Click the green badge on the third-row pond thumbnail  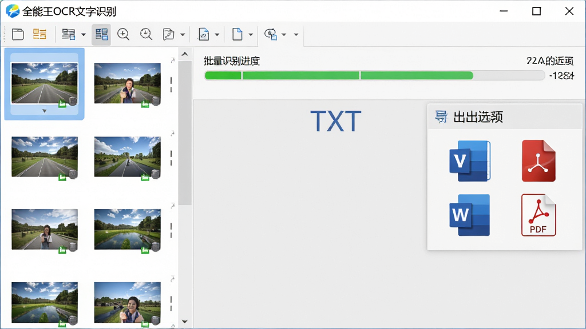[x=145, y=250]
